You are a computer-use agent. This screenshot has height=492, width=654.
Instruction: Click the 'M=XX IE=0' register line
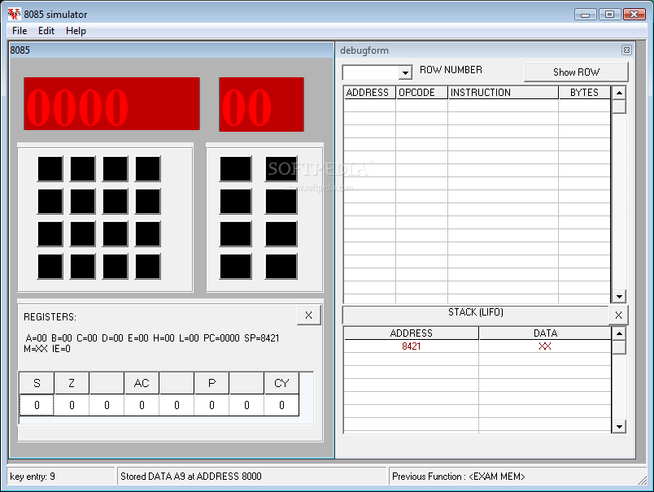coord(47,349)
